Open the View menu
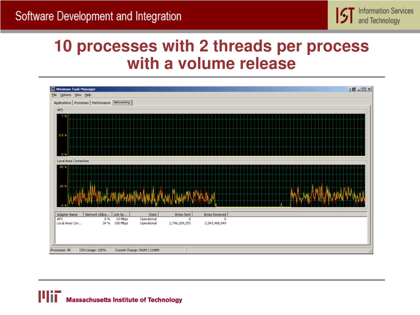 click(x=78, y=95)
